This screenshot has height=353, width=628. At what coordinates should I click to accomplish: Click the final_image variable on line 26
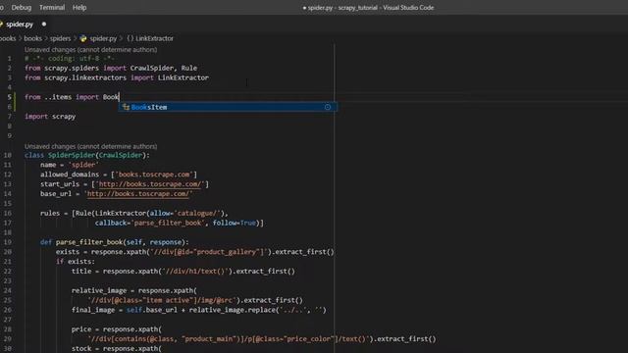point(93,310)
